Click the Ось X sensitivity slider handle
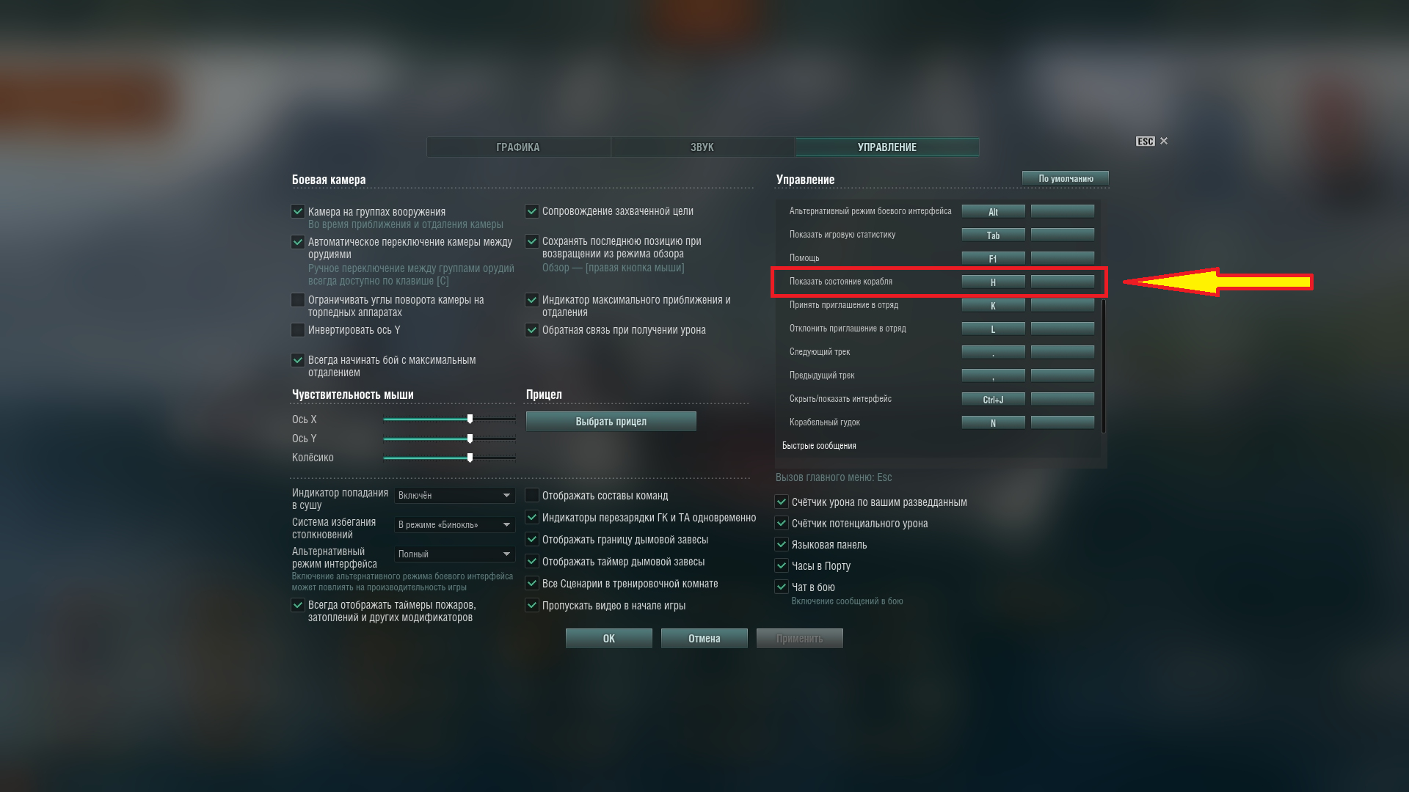 pos(470,419)
